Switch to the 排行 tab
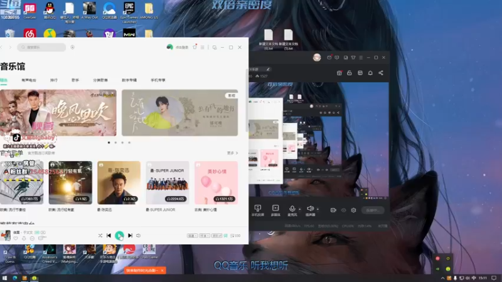502x282 pixels. (54, 80)
